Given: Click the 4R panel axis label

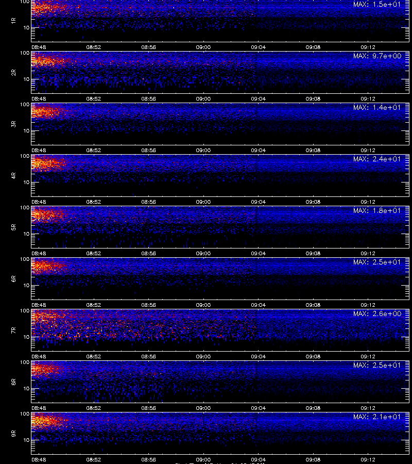Looking at the screenshot, I should tap(13, 175).
